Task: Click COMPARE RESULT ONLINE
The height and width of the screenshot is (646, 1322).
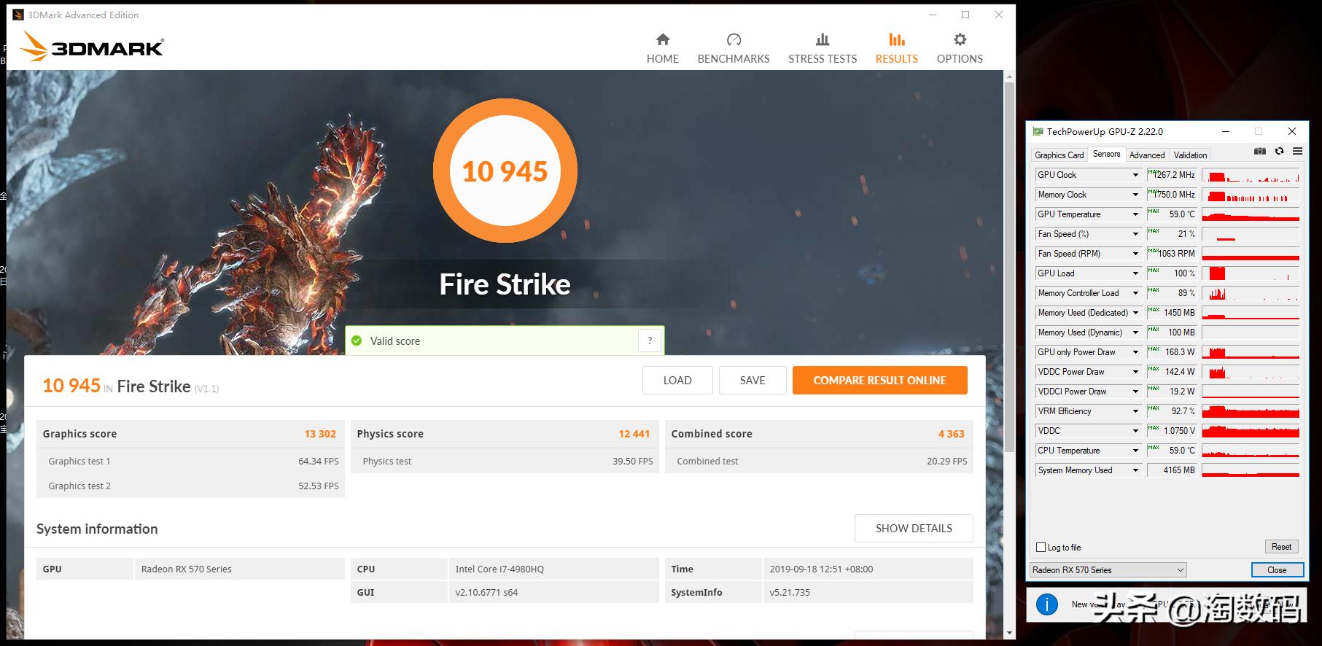Action: point(880,380)
